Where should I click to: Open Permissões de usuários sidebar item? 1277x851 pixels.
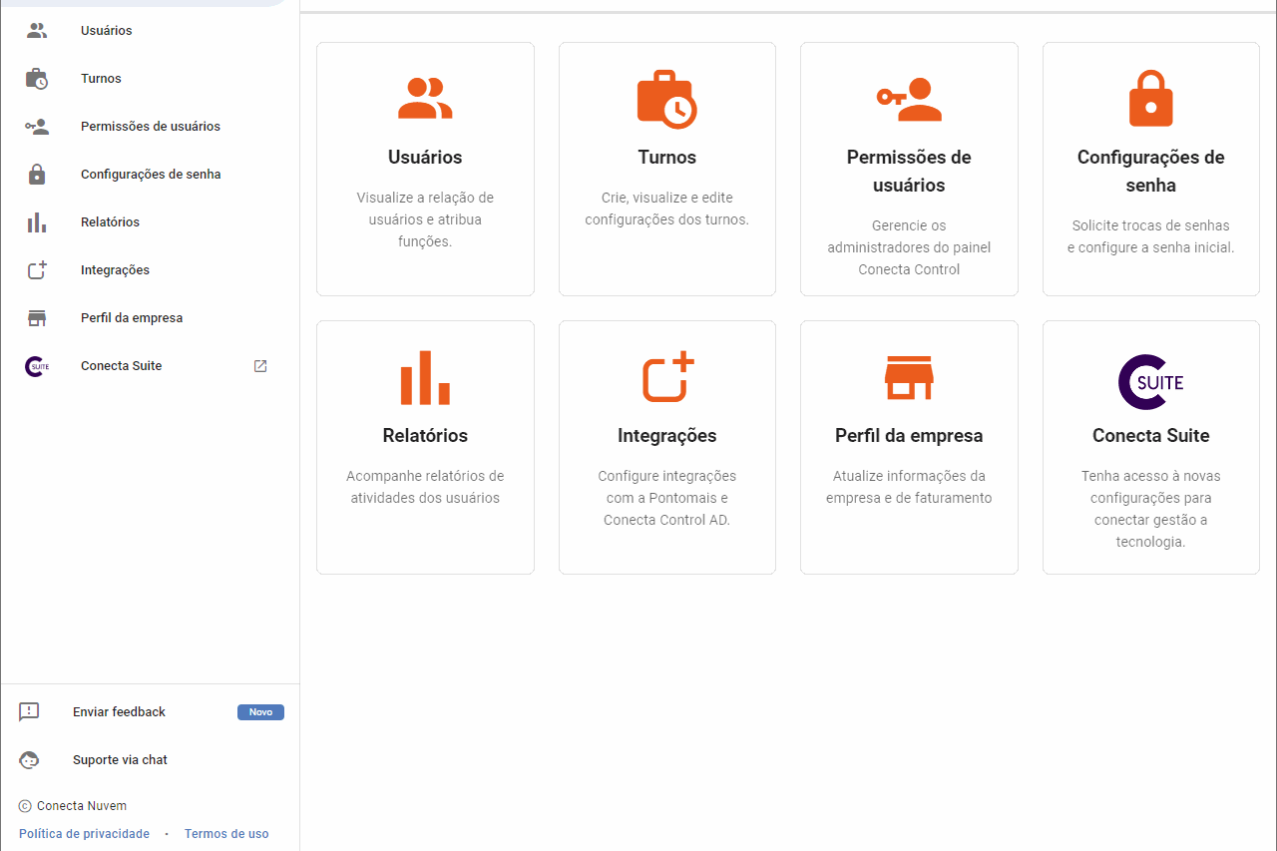click(151, 127)
